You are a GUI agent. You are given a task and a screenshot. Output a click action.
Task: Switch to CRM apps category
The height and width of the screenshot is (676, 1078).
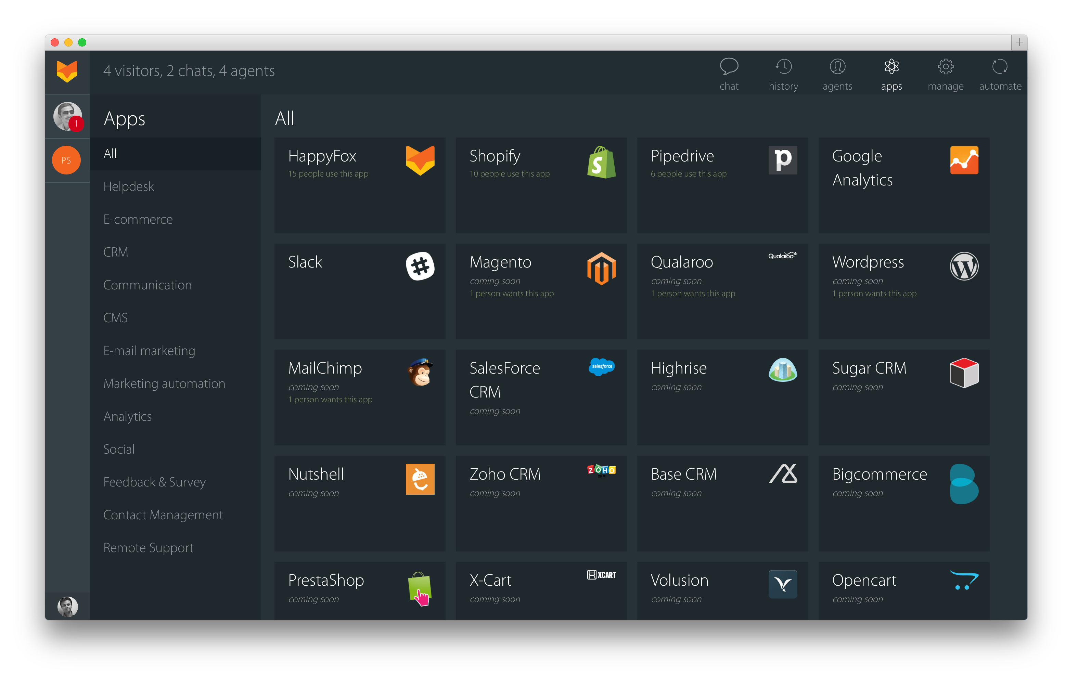pos(115,252)
